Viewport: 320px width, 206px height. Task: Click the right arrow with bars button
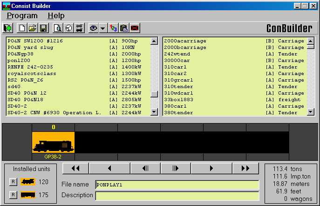pyautogui.click(x=176, y=168)
